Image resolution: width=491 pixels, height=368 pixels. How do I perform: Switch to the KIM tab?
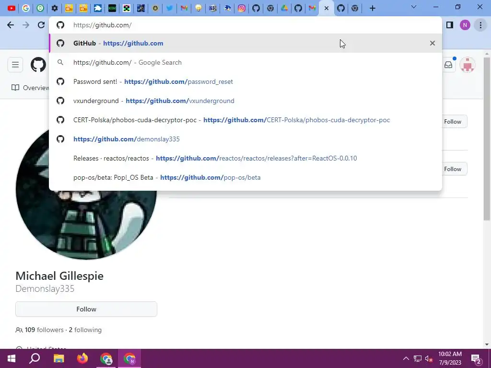coord(112,8)
